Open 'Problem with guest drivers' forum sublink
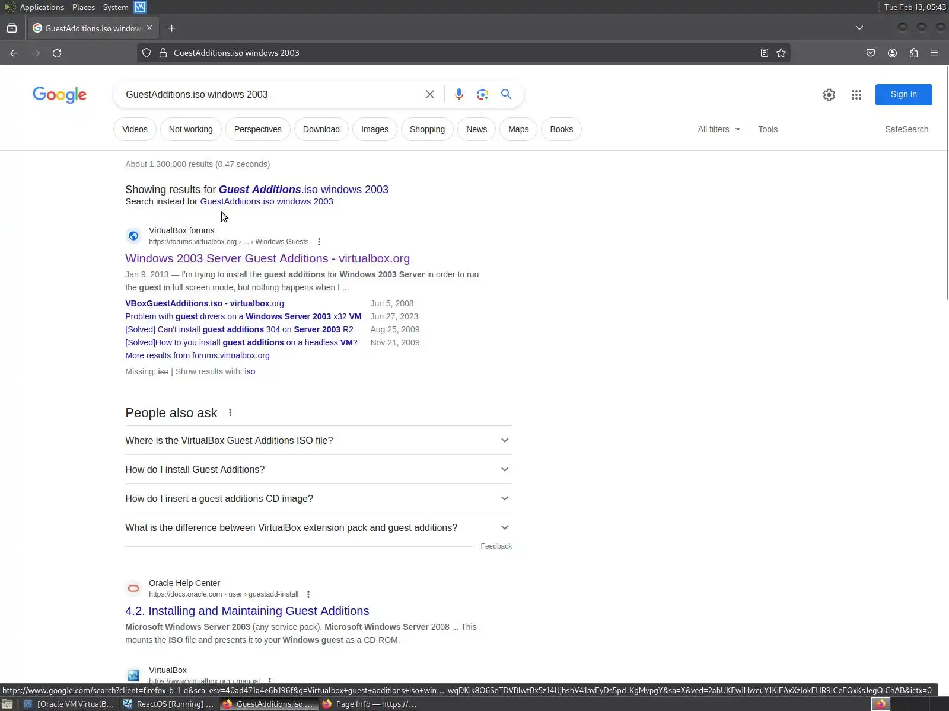This screenshot has width=949, height=711. tap(243, 316)
